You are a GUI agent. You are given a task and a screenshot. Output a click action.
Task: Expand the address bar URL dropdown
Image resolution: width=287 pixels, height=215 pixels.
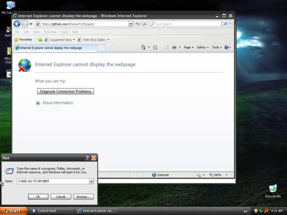[131, 24]
